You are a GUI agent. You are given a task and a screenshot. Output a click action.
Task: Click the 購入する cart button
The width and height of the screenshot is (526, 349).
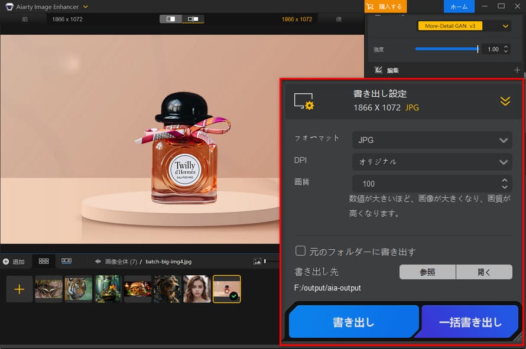[385, 6]
